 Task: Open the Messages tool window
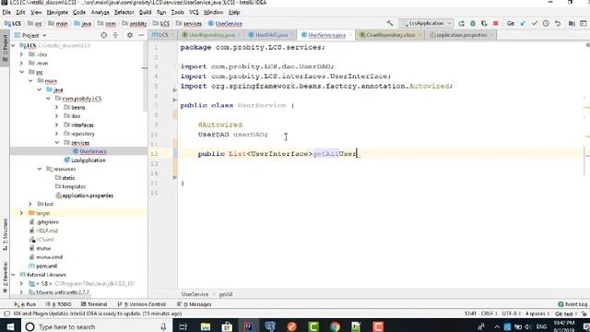pos(195,304)
